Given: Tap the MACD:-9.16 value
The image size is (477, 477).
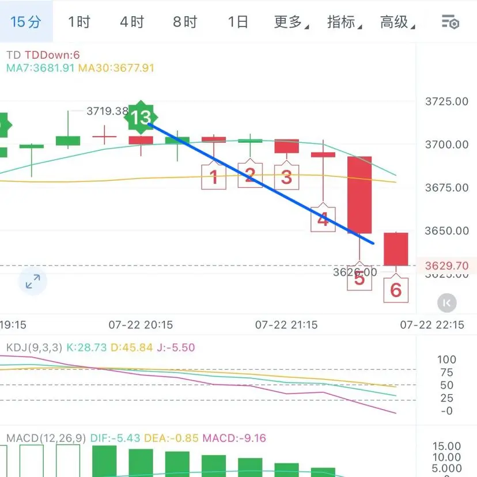Looking at the screenshot, I should pos(234,438).
